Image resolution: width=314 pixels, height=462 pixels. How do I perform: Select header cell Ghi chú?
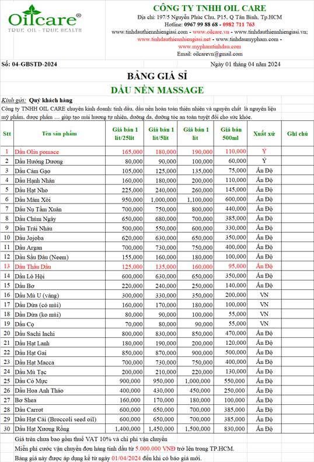click(297, 134)
